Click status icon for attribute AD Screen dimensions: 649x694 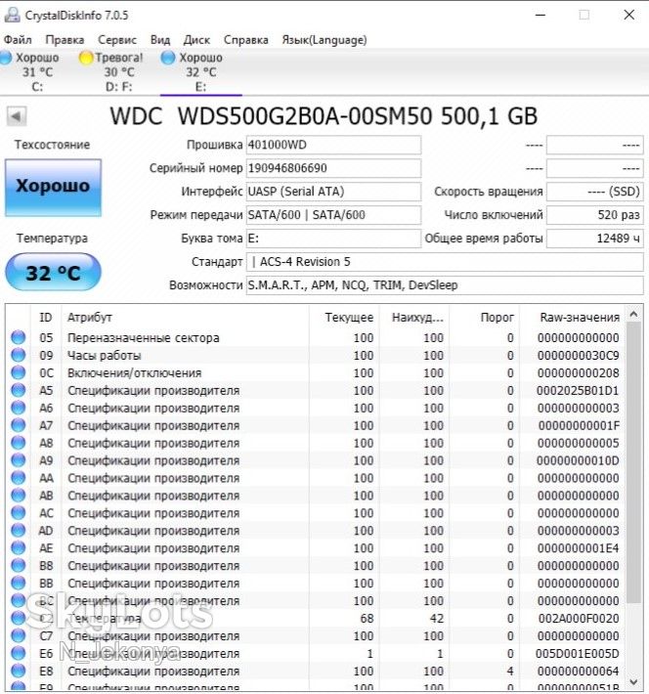(x=19, y=530)
